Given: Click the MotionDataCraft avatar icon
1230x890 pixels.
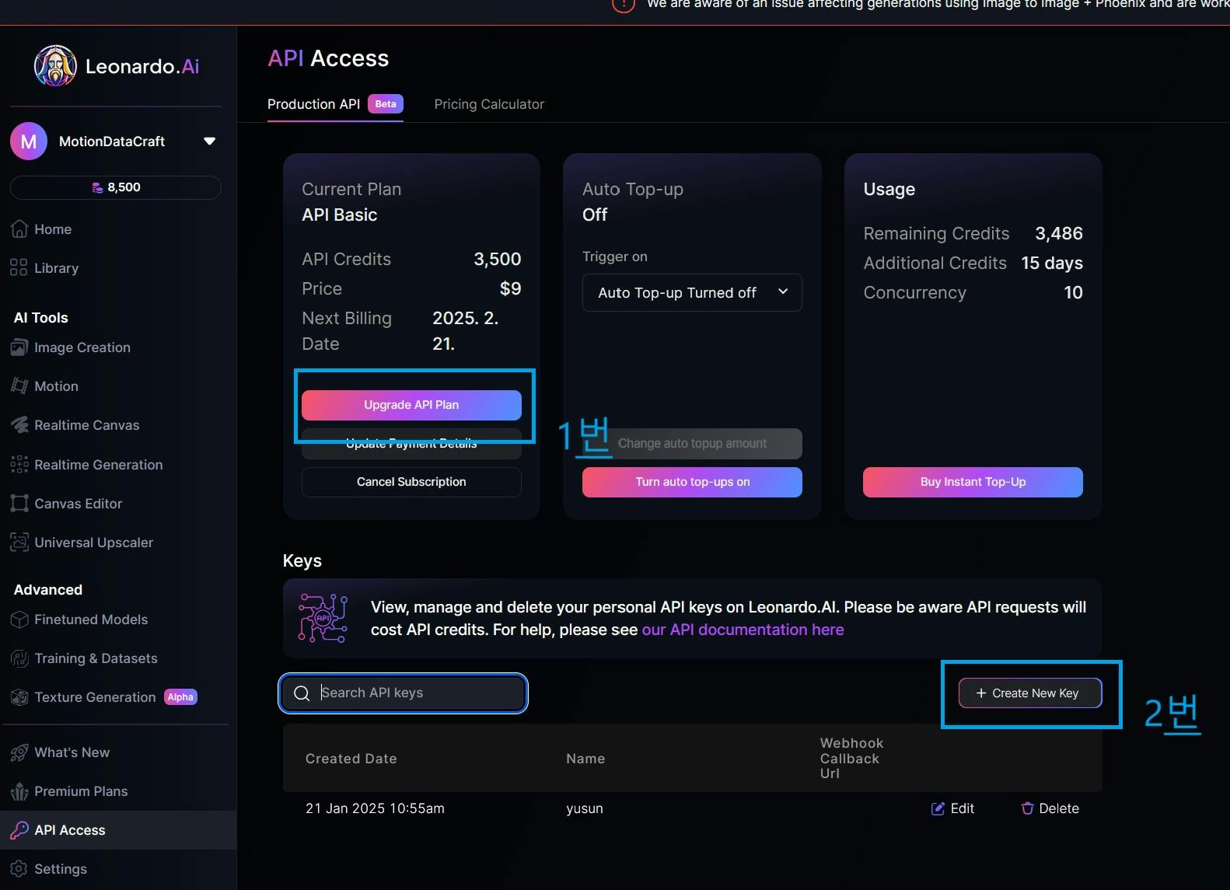Looking at the screenshot, I should click(29, 141).
